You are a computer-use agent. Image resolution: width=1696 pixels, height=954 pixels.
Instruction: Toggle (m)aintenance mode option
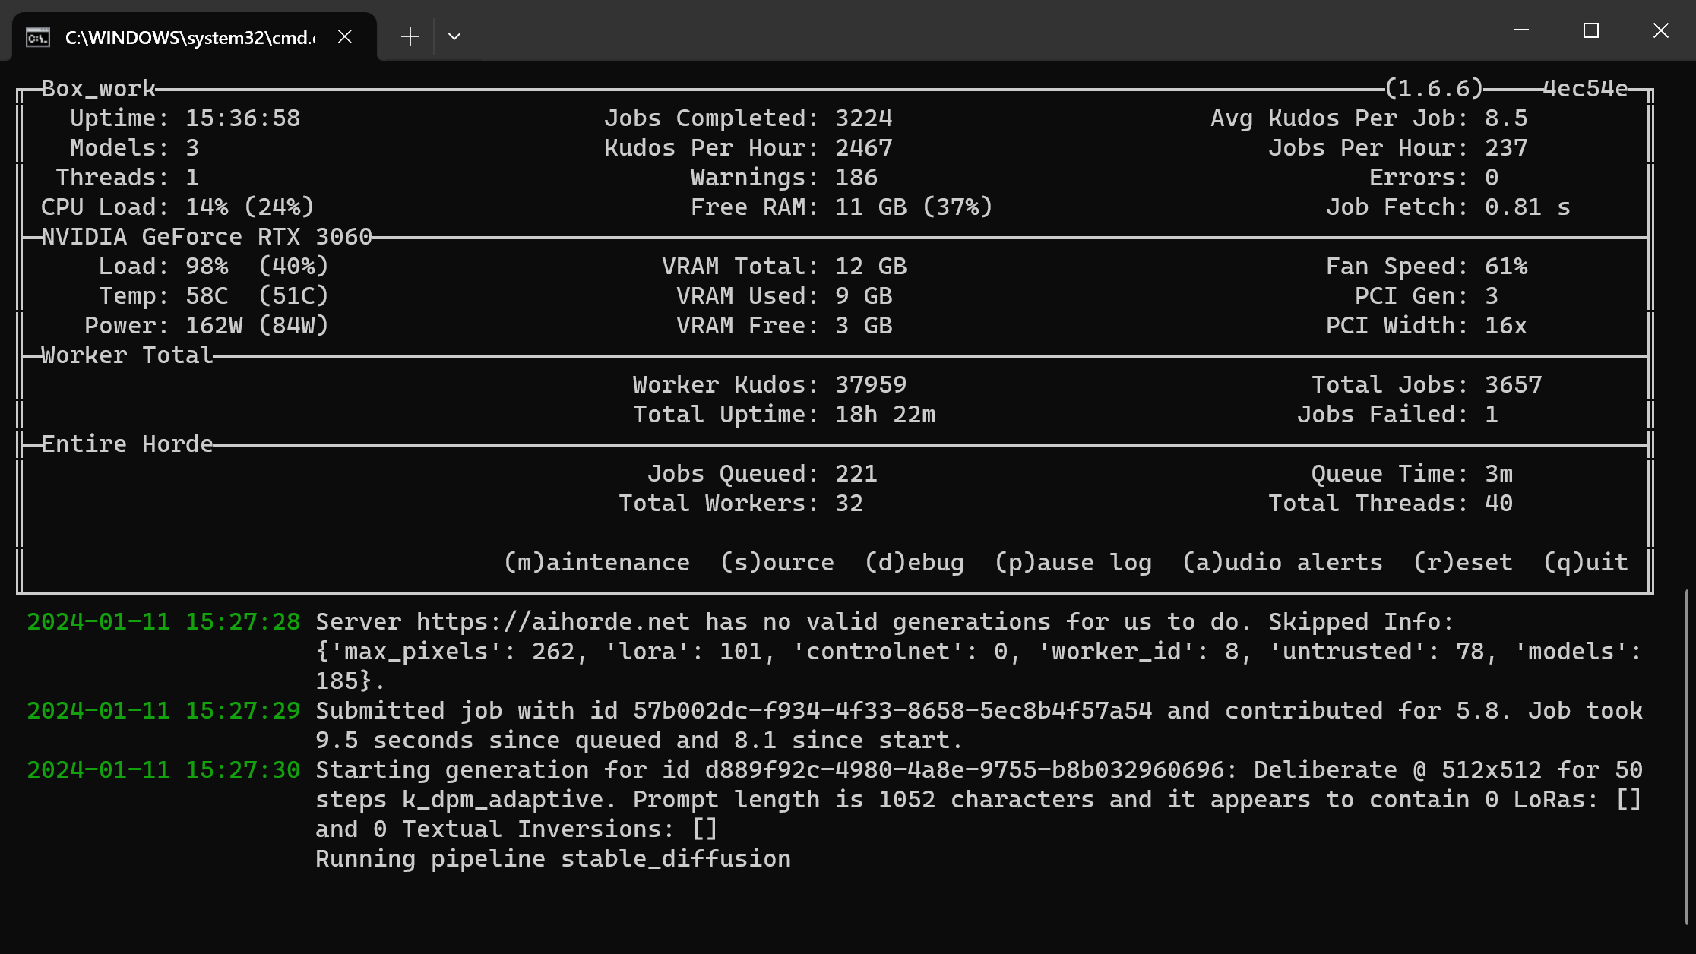[597, 562]
